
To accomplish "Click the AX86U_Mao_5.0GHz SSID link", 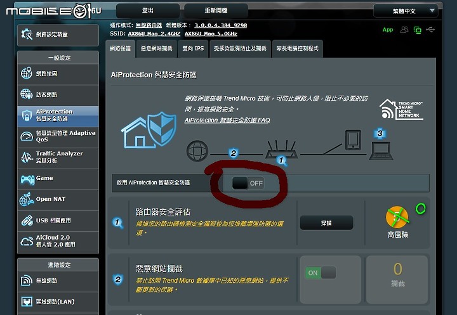I will [x=211, y=34].
